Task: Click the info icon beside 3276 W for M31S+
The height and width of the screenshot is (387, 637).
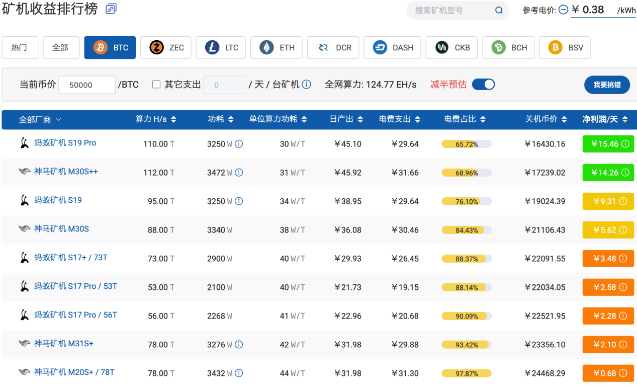Action: pyautogui.click(x=239, y=345)
